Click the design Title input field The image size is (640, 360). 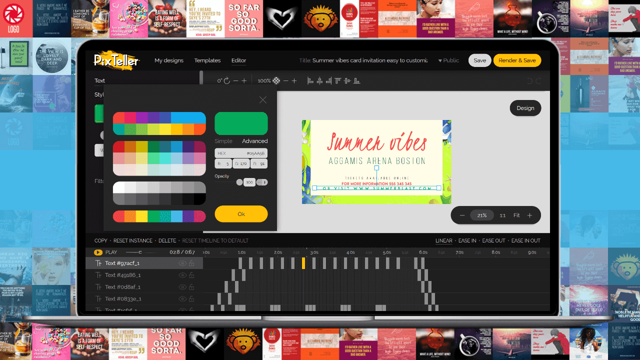point(370,60)
